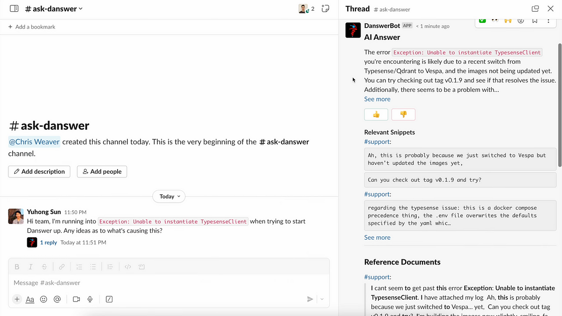Image resolution: width=562 pixels, height=316 pixels.
Task: Start a video clip recording
Action: 76,299
